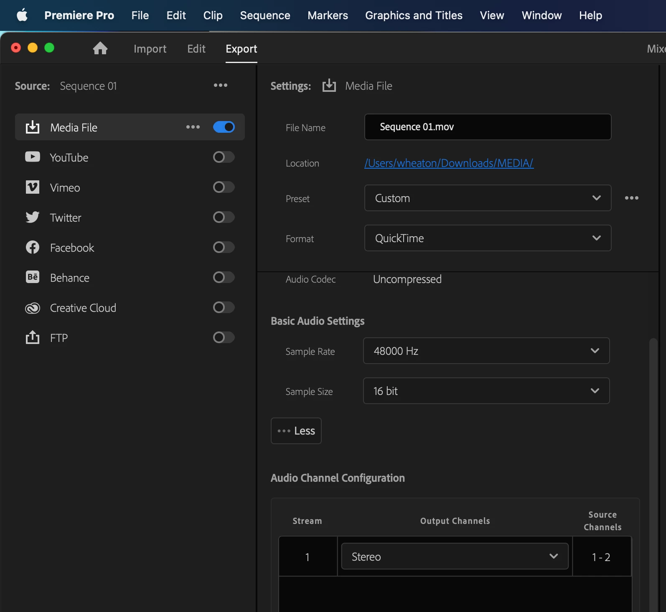The height and width of the screenshot is (612, 666).
Task: Click the Uncompressed audio codec value
Action: (x=407, y=279)
